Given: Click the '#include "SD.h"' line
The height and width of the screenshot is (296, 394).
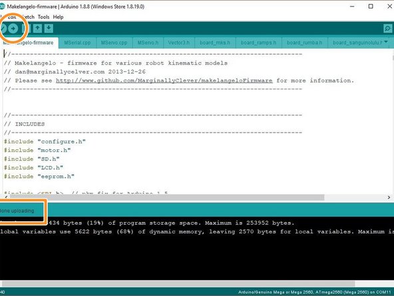Looking at the screenshot, I should point(32,159).
